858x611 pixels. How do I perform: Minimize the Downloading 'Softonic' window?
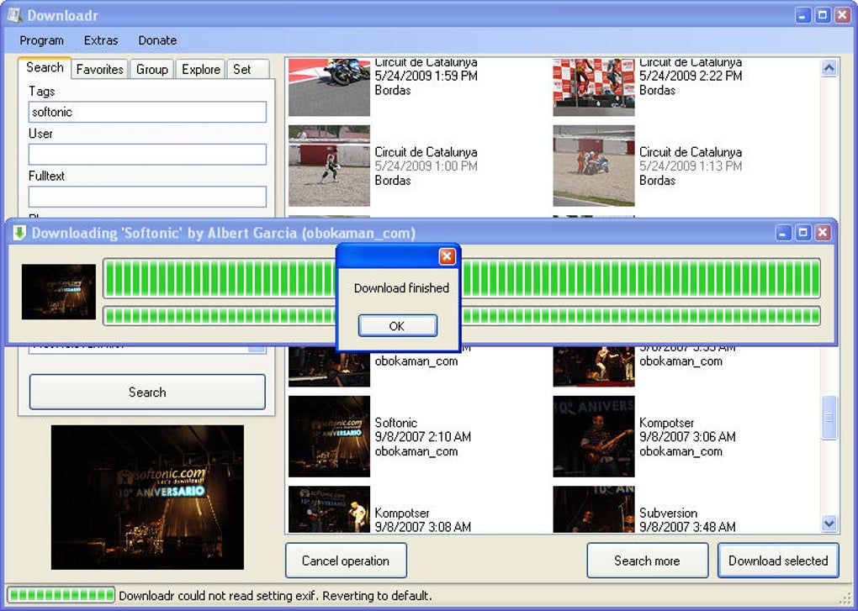click(783, 233)
